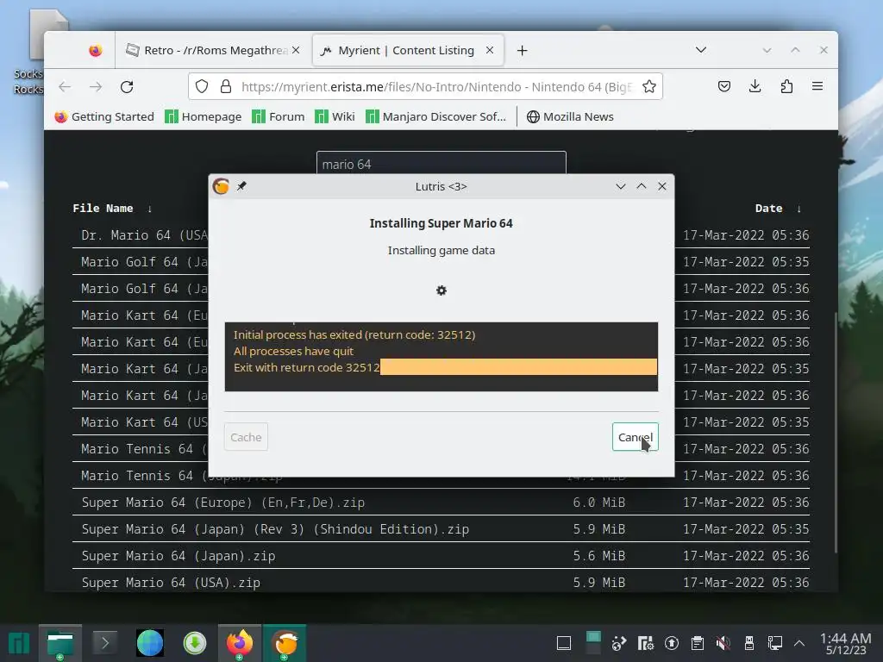Click the Cache button in Lutris dialog
This screenshot has height=662, width=883.
(246, 437)
